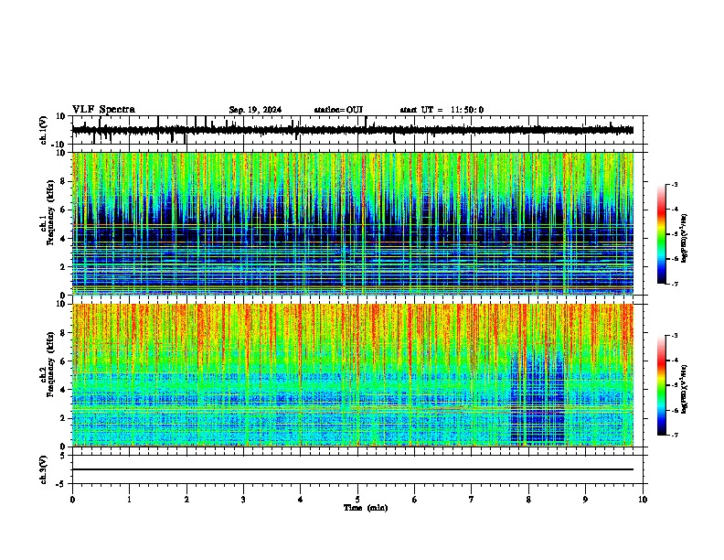Click time-axis tick label "8"
724x560 pixels.
[528, 500]
